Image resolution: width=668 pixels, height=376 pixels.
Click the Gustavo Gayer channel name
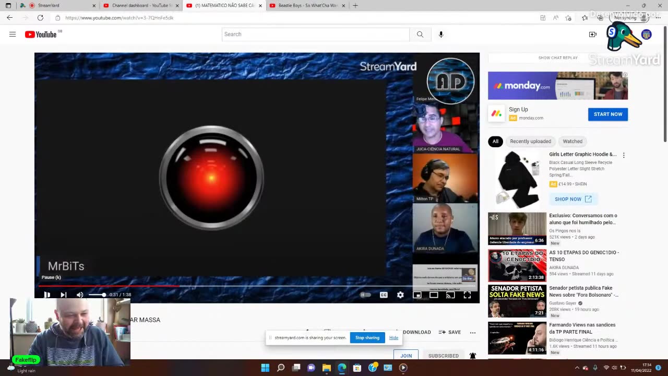[563, 303]
